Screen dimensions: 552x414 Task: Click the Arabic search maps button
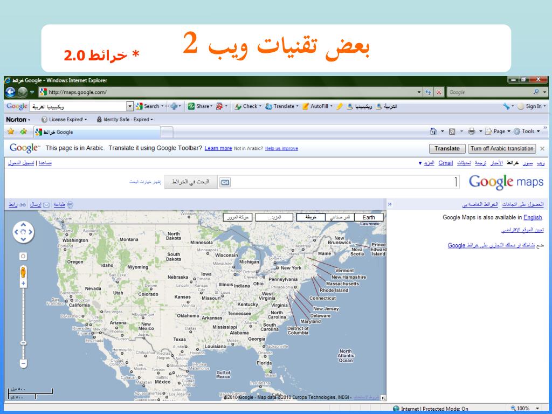[190, 182]
